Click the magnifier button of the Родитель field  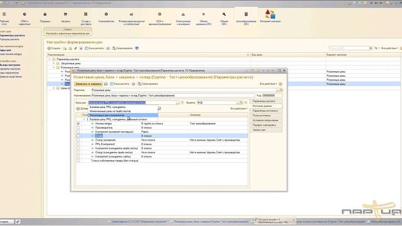click(x=281, y=90)
